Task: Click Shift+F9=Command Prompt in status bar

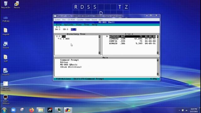Action: pyautogui.click(x=89, y=79)
